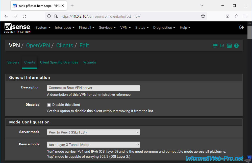Toggle Disable this client checkbox
Image resolution: width=252 pixels, height=163 pixels.
click(49, 105)
